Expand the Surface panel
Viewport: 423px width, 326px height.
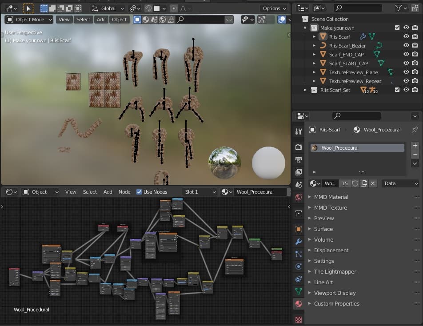point(323,229)
